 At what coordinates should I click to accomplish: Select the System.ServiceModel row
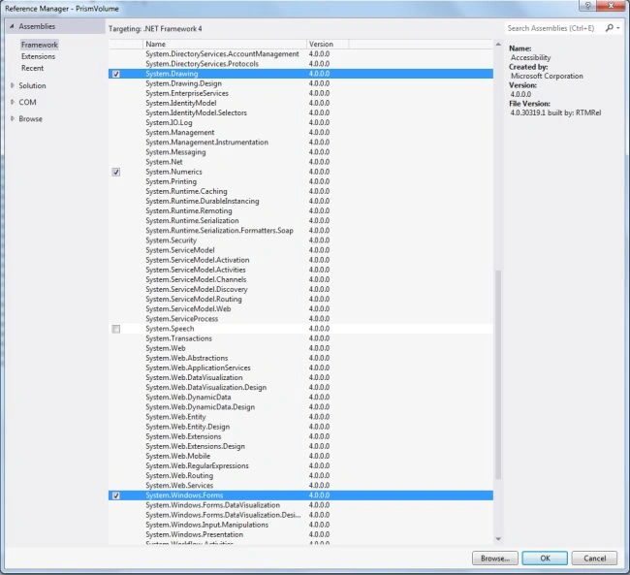click(300, 250)
